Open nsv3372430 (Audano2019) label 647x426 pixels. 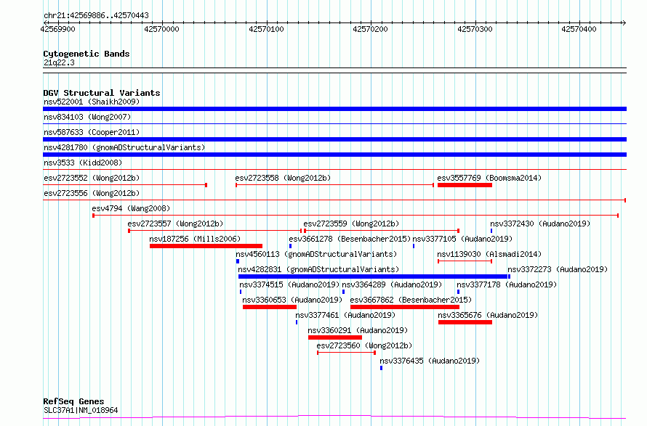coord(540,224)
